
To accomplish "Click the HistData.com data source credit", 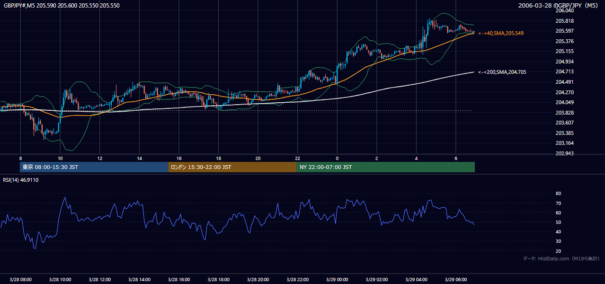I will 561,258.
